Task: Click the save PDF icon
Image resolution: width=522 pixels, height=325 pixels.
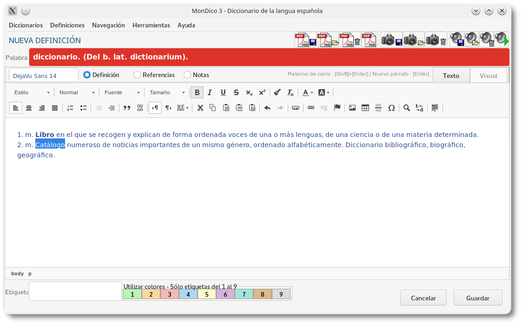Action: click(305, 40)
